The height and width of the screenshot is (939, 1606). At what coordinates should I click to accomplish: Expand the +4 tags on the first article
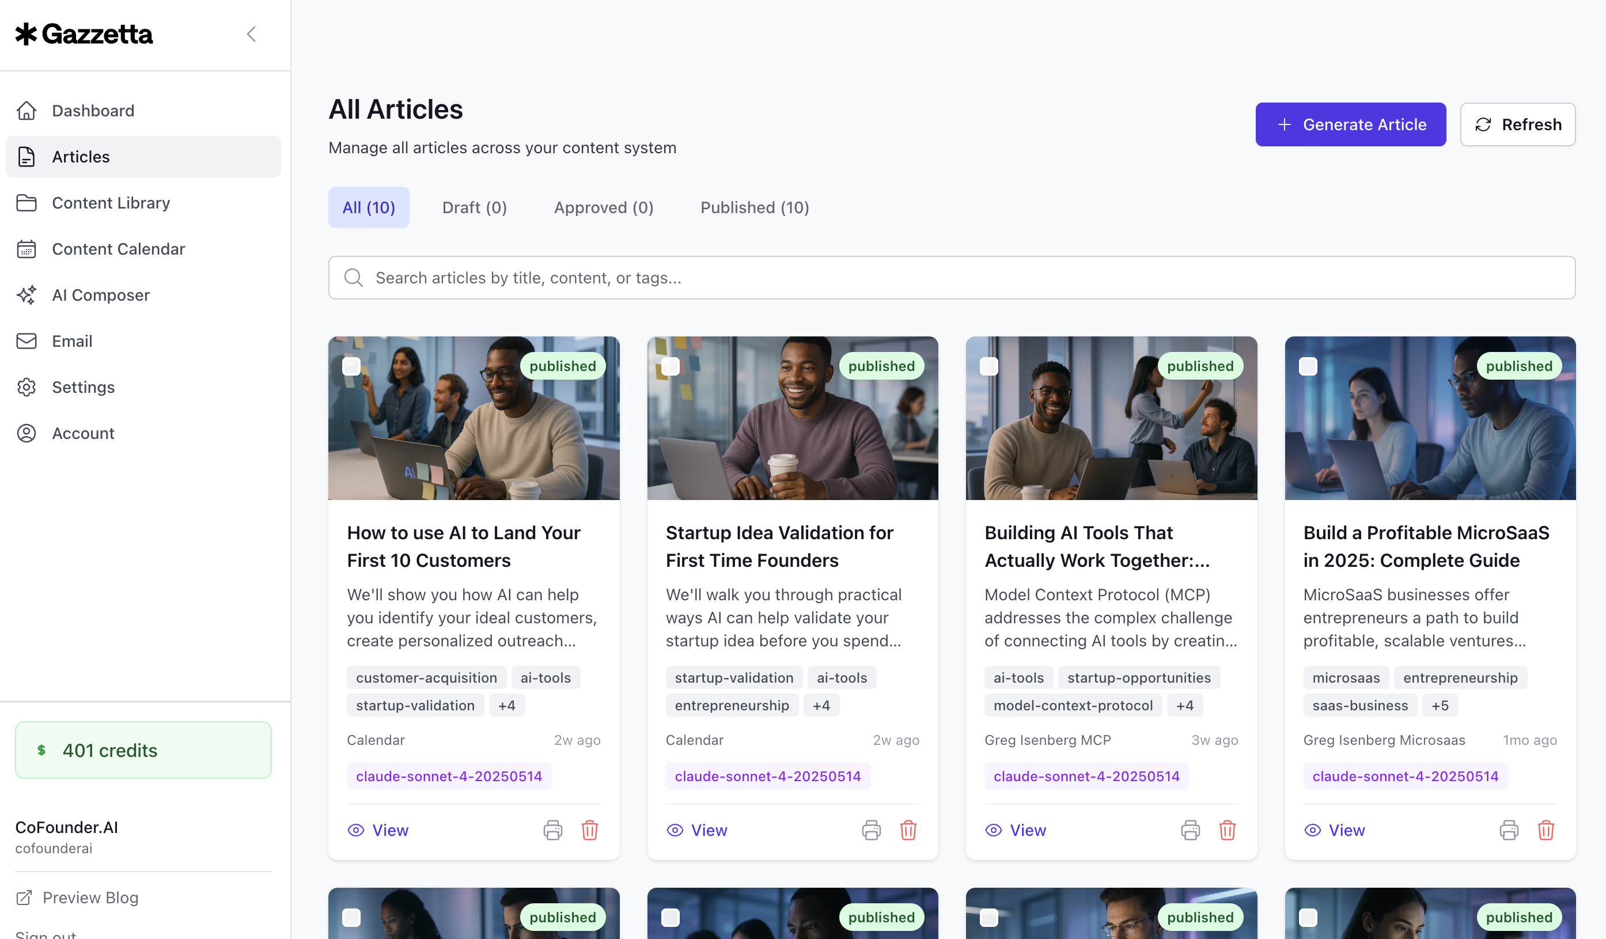(x=507, y=705)
